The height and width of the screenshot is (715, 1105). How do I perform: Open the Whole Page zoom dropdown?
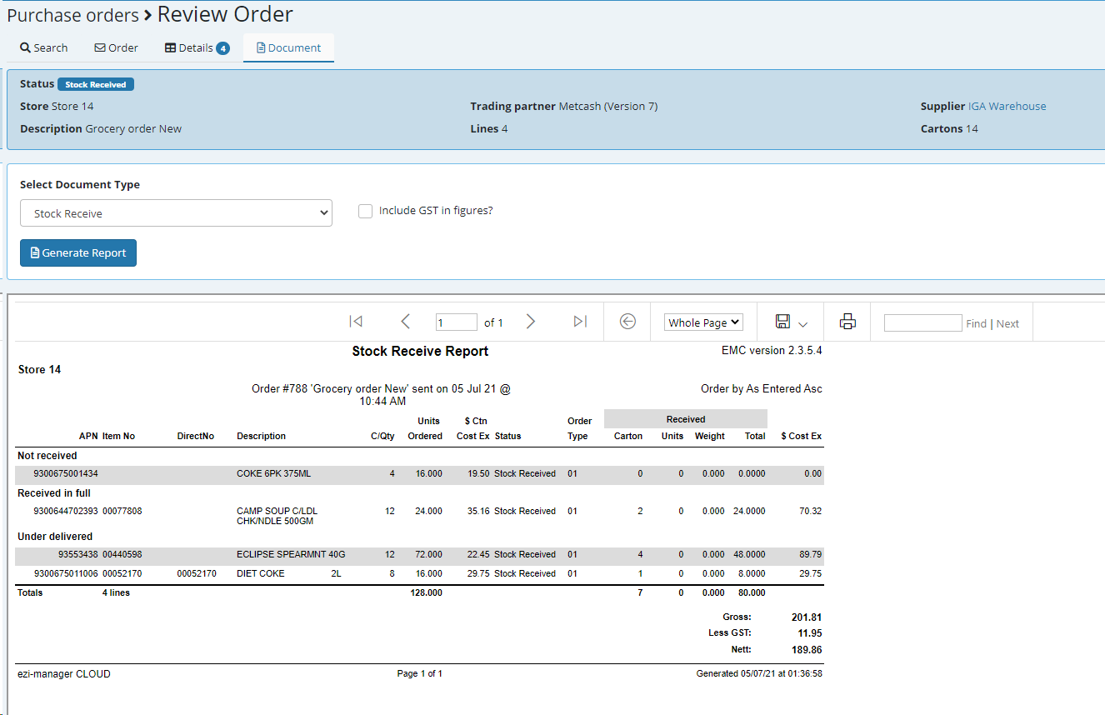pyautogui.click(x=703, y=322)
